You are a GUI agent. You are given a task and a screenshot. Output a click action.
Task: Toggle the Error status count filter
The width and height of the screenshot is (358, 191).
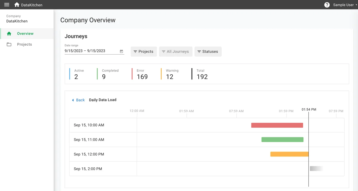point(142,74)
